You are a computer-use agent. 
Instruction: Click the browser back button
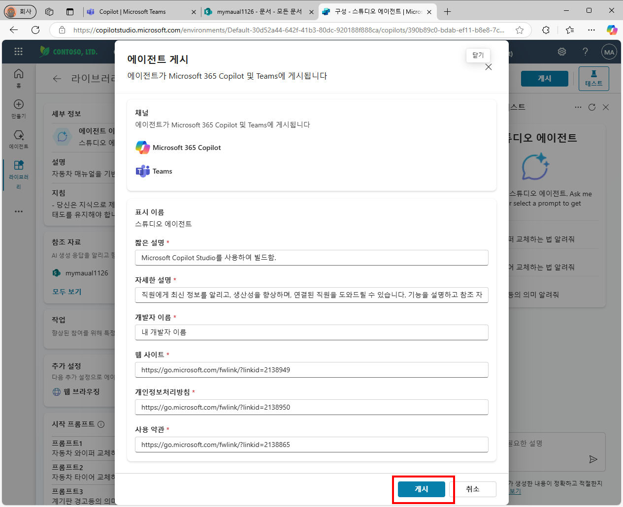click(x=14, y=30)
